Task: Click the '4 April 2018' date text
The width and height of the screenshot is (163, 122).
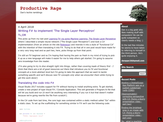Action: click(x=26, y=27)
